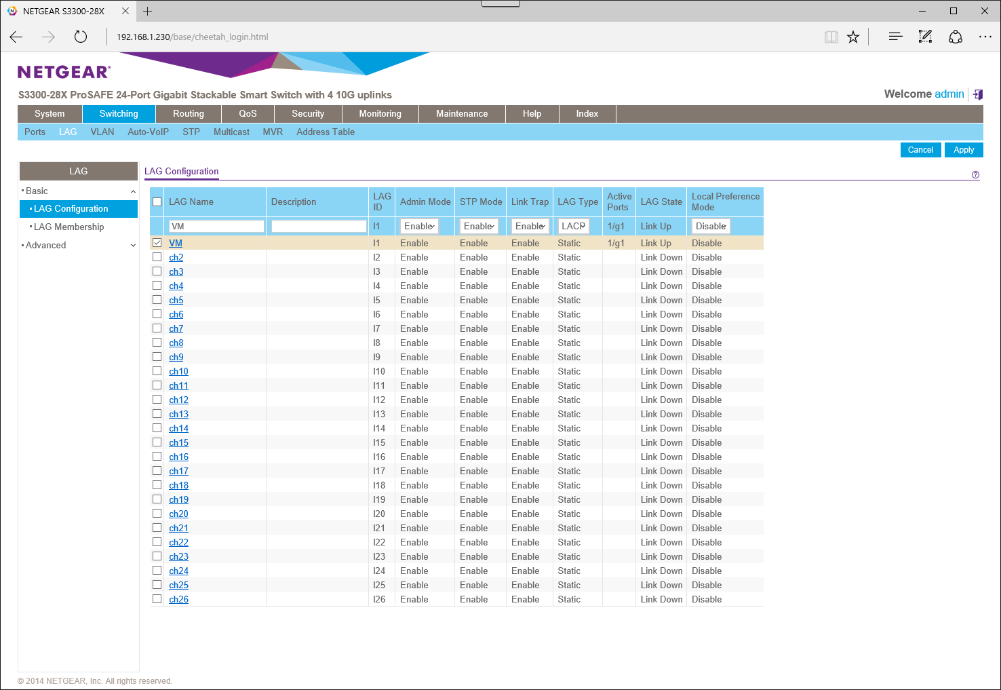Click the LAG Configuration section tab
Screen dimensions: 1001x690
[x=182, y=172]
